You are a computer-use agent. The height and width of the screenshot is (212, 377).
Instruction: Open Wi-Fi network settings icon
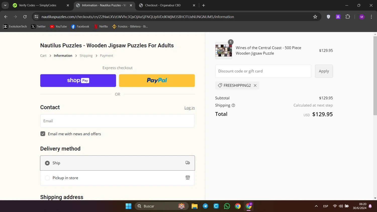pyautogui.click(x=335, y=206)
